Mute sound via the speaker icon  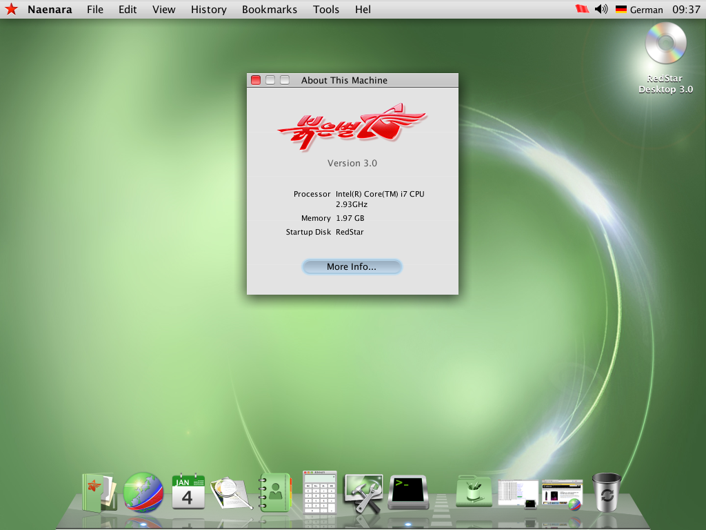click(x=601, y=9)
